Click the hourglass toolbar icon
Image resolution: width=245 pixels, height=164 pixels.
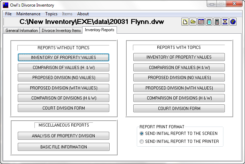point(225,22)
